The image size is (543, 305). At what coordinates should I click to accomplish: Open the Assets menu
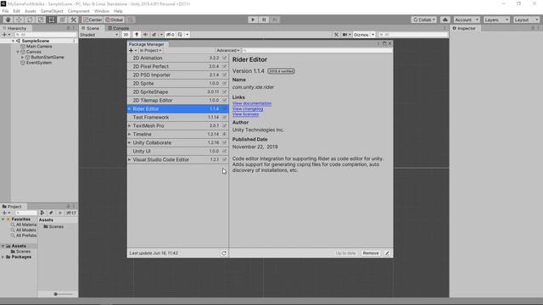(31, 11)
